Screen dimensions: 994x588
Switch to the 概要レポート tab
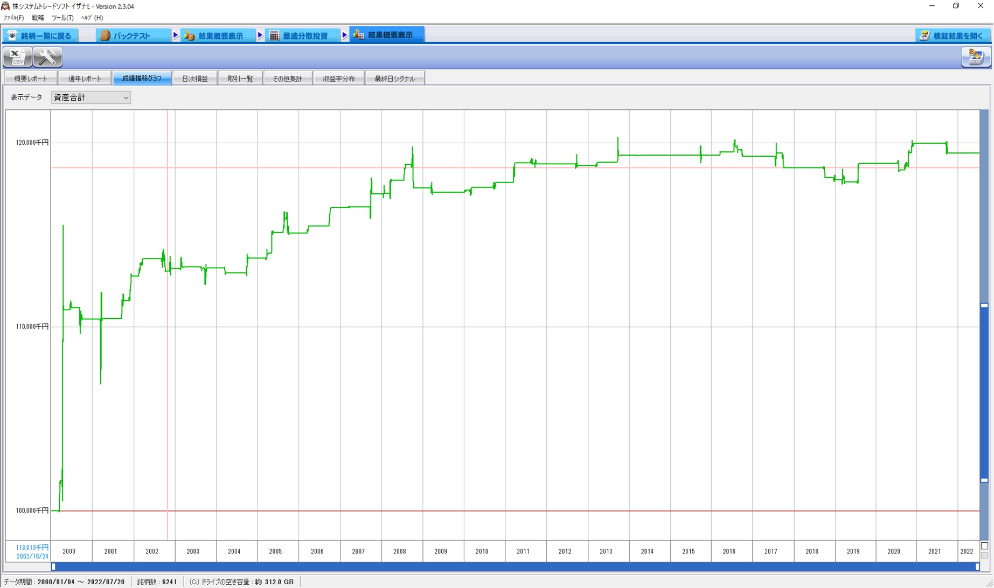(x=31, y=79)
